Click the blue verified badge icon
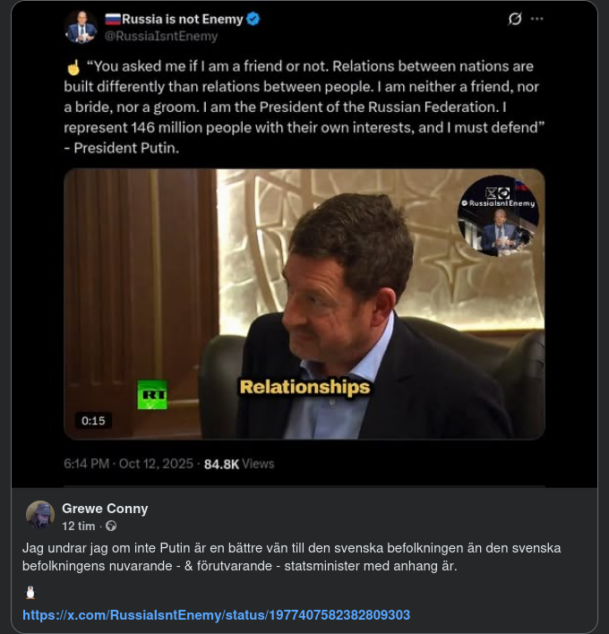This screenshot has height=634, width=609. 253,19
